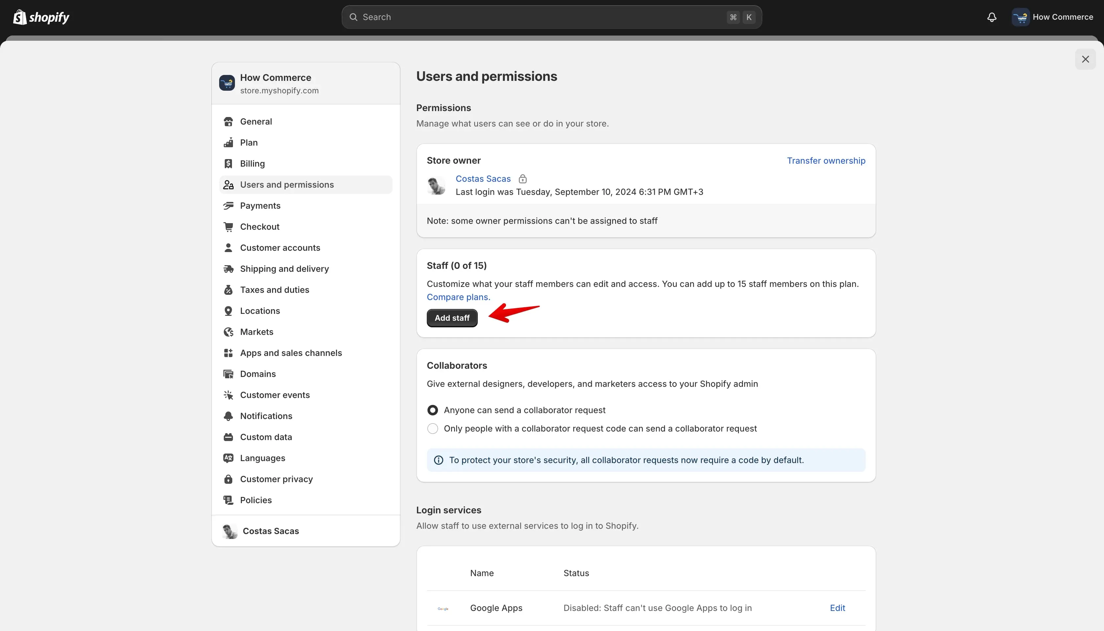Click the Checkout cart icon
This screenshot has height=631, width=1104.
click(x=228, y=227)
